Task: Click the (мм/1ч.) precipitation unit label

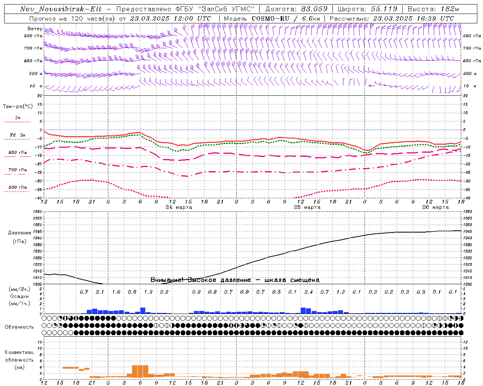Action: pyautogui.click(x=19, y=303)
